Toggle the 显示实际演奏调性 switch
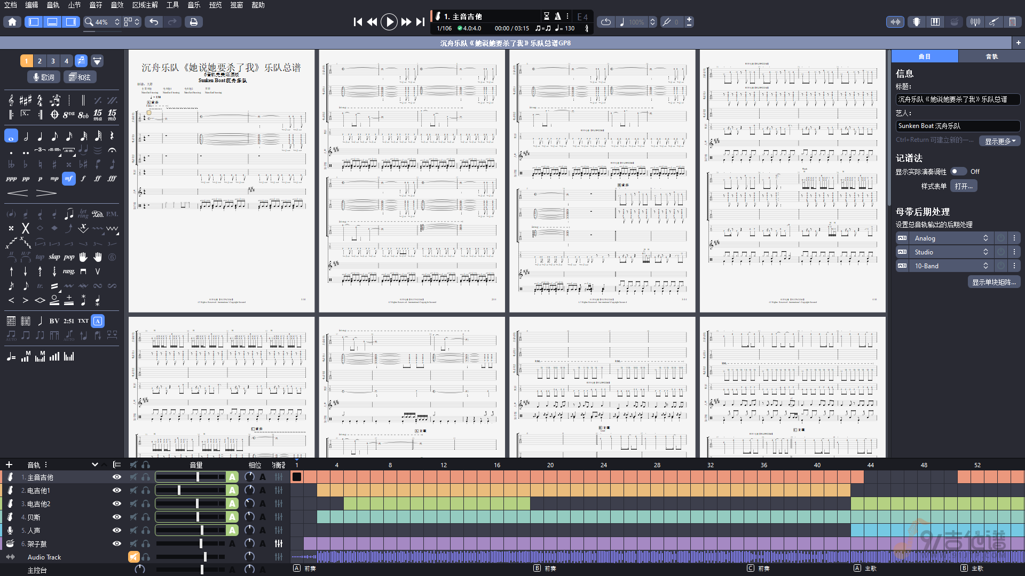 [959, 172]
